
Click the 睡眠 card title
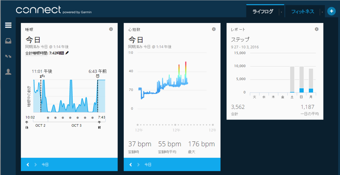click(x=29, y=29)
